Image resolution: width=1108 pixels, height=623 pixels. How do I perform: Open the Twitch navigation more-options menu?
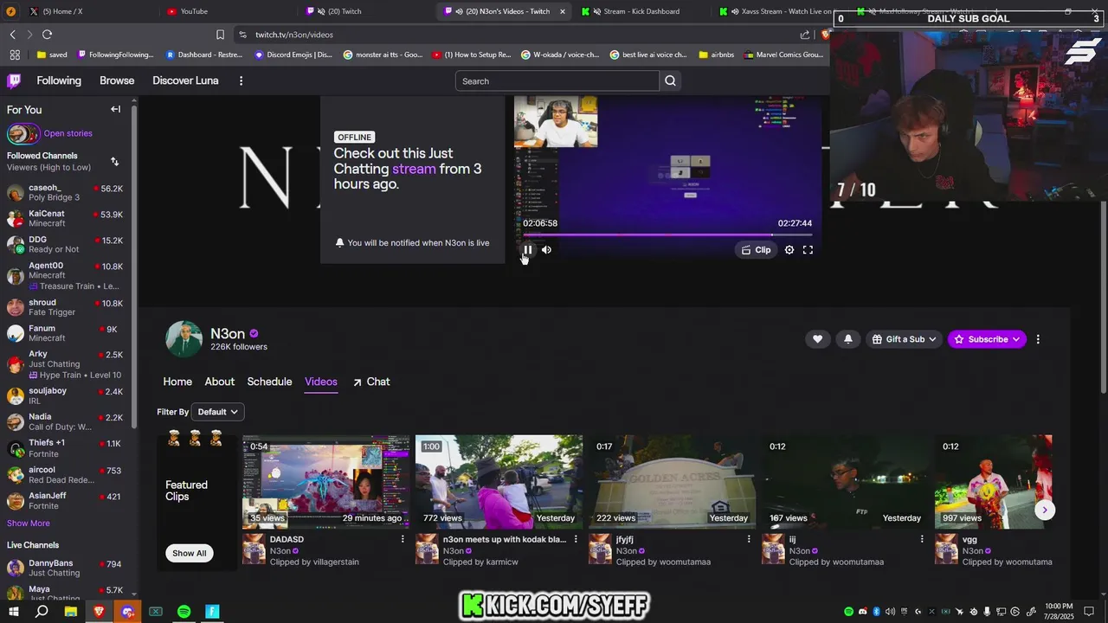tap(241, 80)
